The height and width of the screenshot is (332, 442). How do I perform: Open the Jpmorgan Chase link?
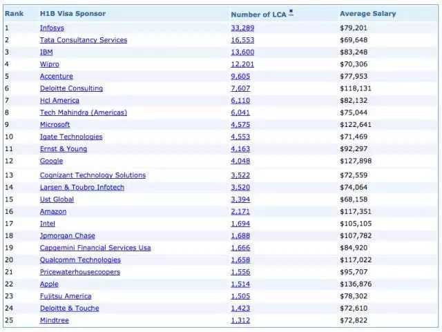(x=68, y=235)
